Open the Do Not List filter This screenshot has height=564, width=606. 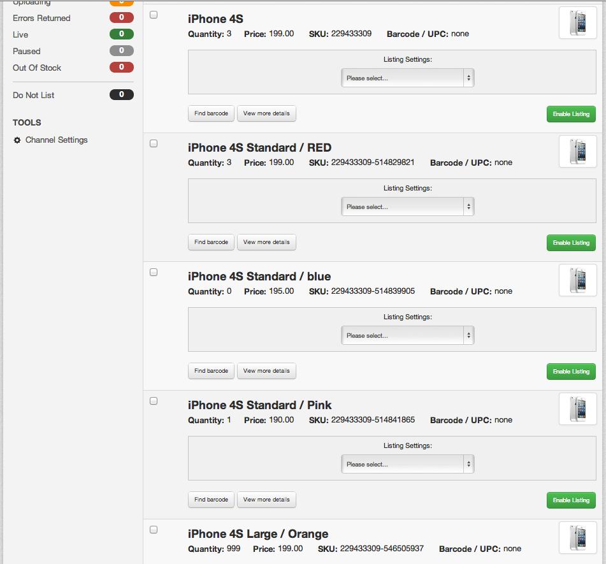[34, 95]
